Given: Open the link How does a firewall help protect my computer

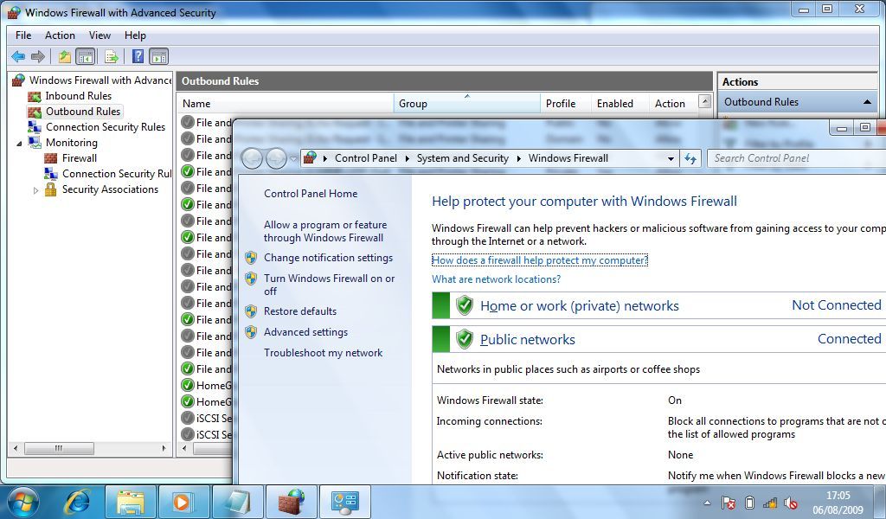Looking at the screenshot, I should pos(538,259).
